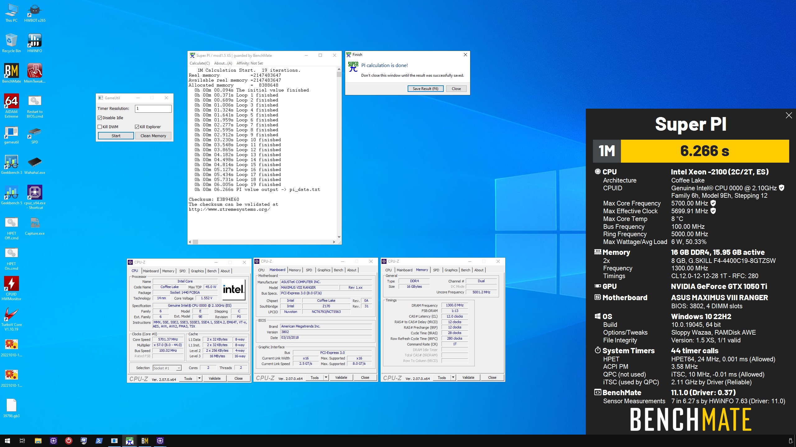
Task: Click the DRAM Frequency 1300.0 MHz value
Action: pyautogui.click(x=455, y=305)
